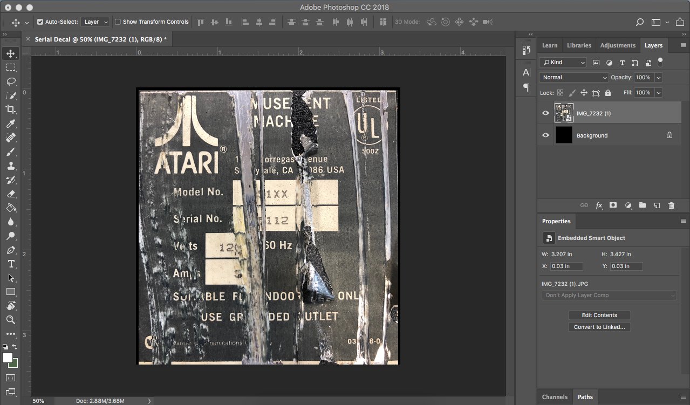Screen dimensions: 690x405
Task: Toggle lock image pixels
Action: click(572, 93)
